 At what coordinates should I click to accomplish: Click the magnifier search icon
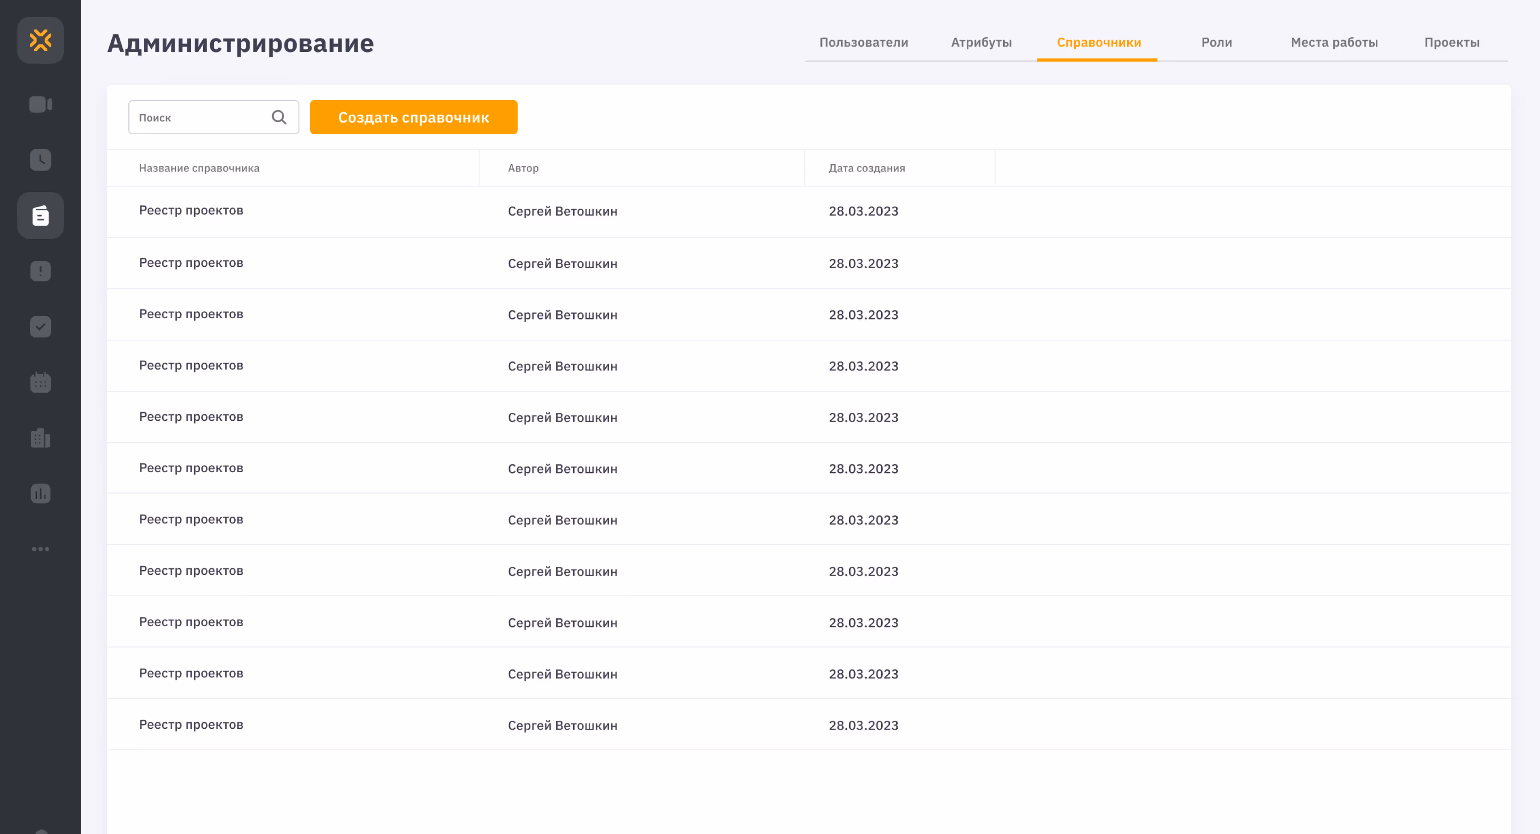click(278, 117)
